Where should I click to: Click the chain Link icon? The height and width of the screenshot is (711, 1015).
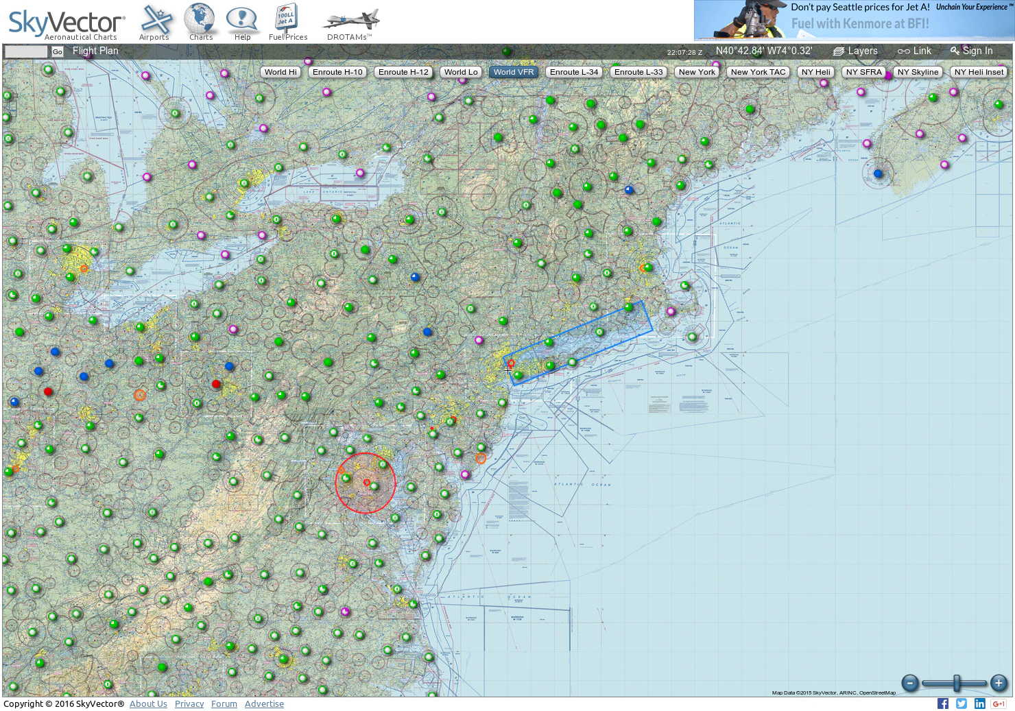pos(904,51)
